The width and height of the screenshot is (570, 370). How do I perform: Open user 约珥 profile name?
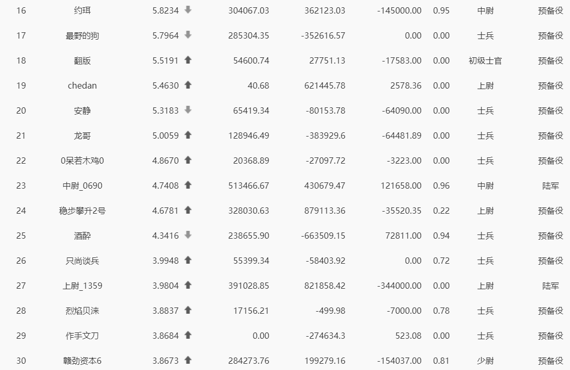[82, 10]
